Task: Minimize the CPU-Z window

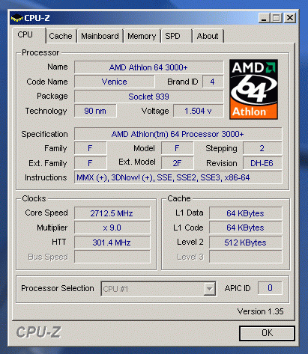Action: coord(264,18)
